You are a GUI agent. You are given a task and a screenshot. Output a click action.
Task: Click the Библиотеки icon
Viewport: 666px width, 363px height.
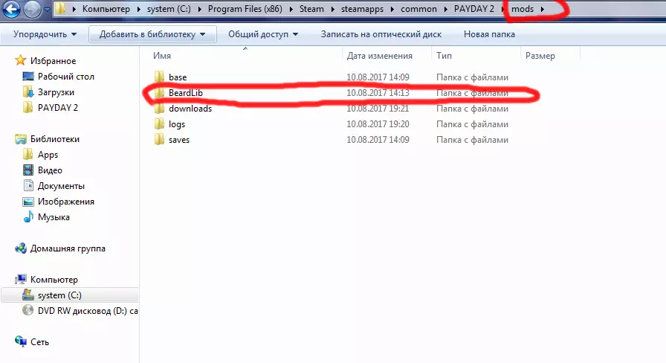click(x=20, y=139)
